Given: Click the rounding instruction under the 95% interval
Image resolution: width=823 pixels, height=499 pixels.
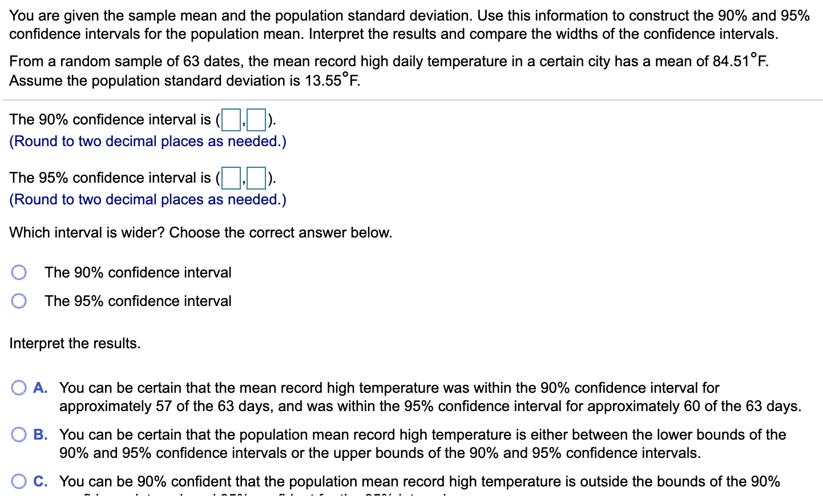Looking at the screenshot, I should coord(147,200).
